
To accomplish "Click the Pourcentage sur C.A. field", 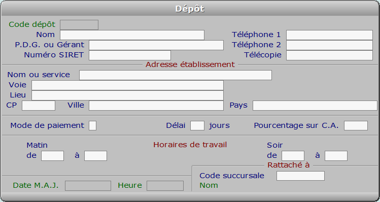I will 356,125.
